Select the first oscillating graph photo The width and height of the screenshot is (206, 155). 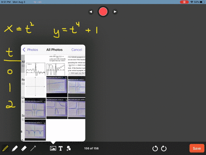click(x=35, y=65)
